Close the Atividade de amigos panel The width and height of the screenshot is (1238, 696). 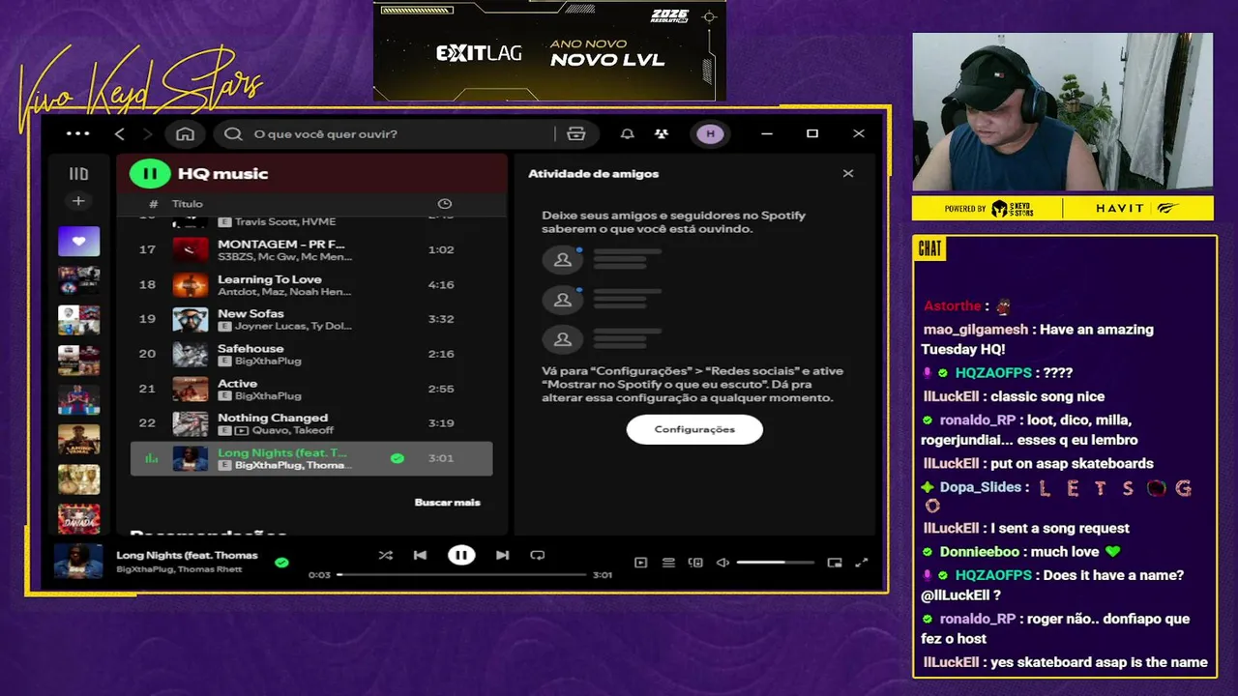(848, 174)
